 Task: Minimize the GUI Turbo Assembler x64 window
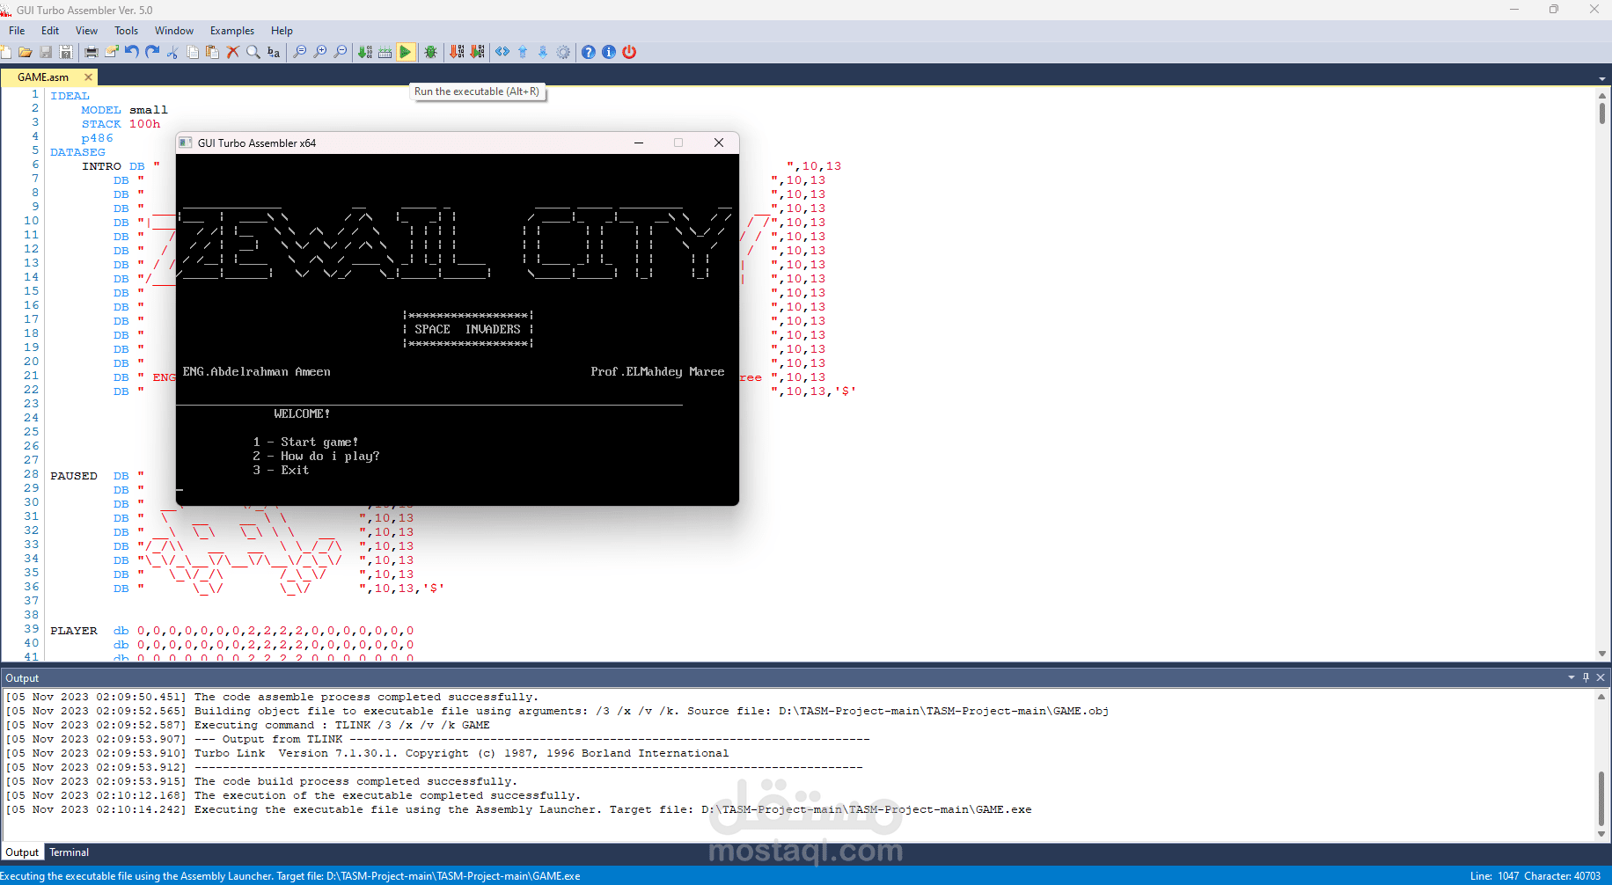tap(639, 143)
